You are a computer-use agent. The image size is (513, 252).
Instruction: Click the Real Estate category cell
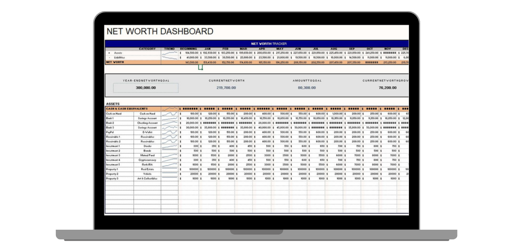tap(147, 169)
